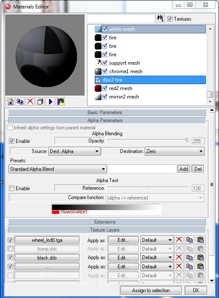Open the Destination Zero dropdown
This screenshot has height=298, width=219.
[175, 151]
